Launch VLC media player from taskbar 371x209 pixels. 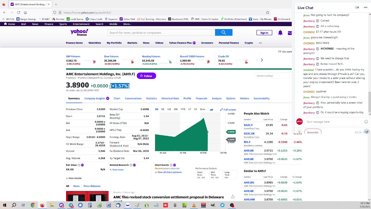[194, 205]
